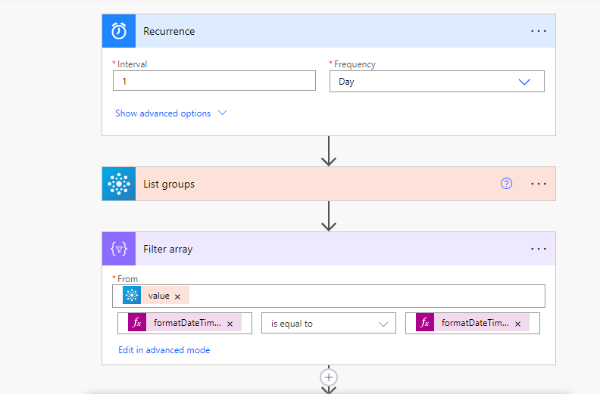
Task: Open the Frequency dropdown showing Day
Action: [437, 82]
